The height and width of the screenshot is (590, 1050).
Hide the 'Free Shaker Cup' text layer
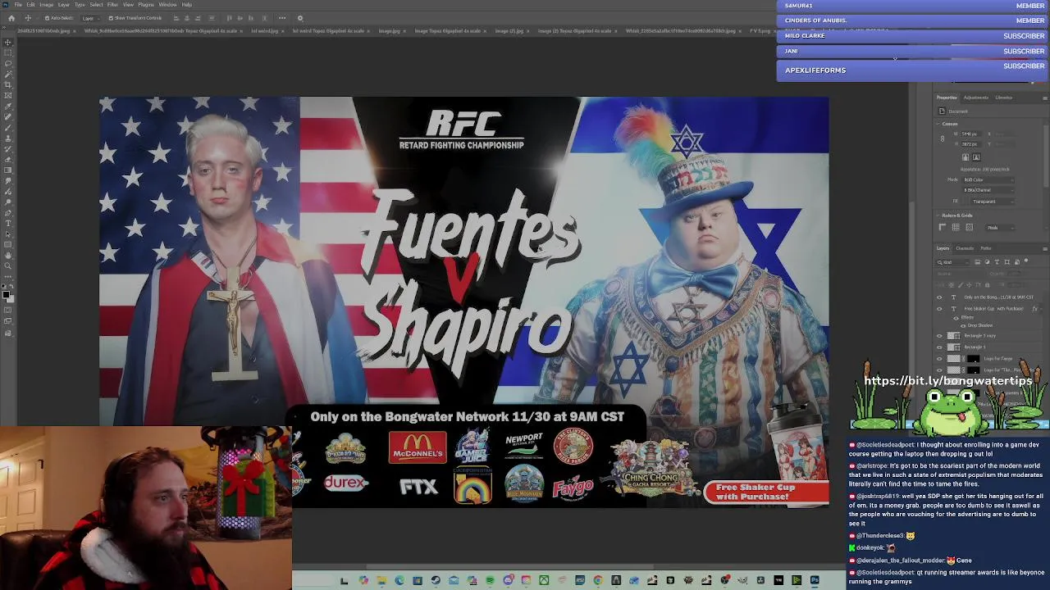pyautogui.click(x=939, y=308)
